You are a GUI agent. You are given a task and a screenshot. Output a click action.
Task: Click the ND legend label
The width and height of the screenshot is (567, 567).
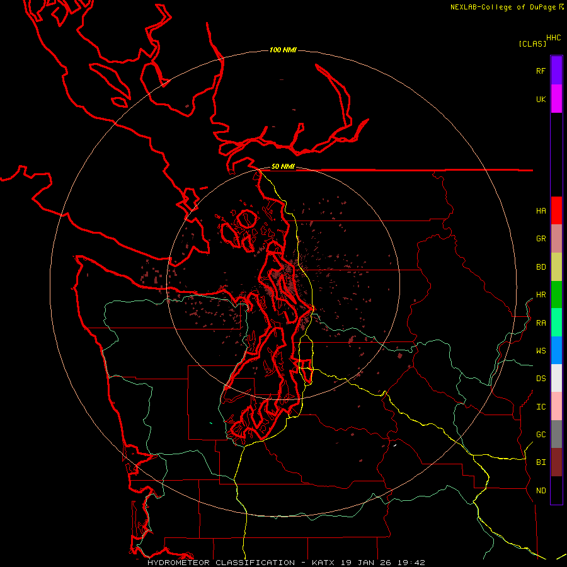[541, 491]
